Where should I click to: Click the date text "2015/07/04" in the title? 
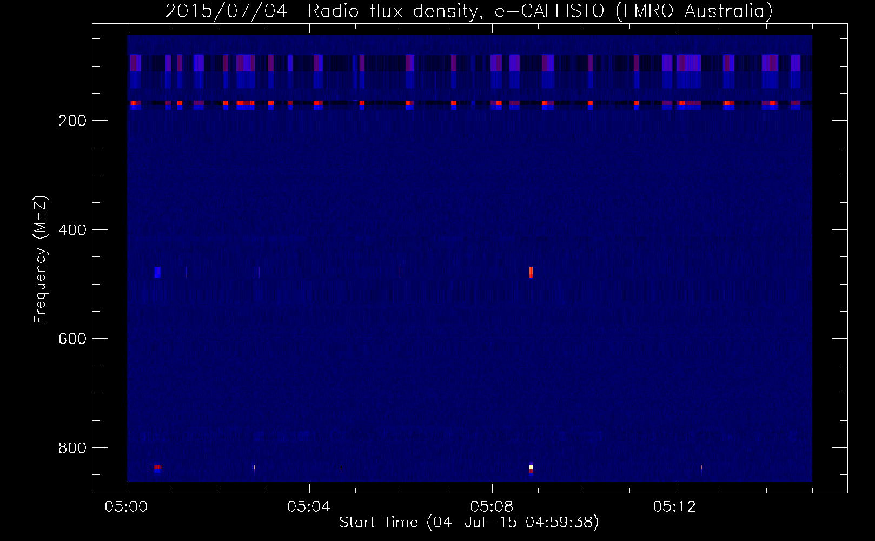point(226,11)
